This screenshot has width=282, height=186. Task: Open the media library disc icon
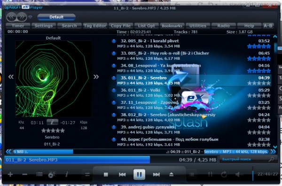point(52,174)
